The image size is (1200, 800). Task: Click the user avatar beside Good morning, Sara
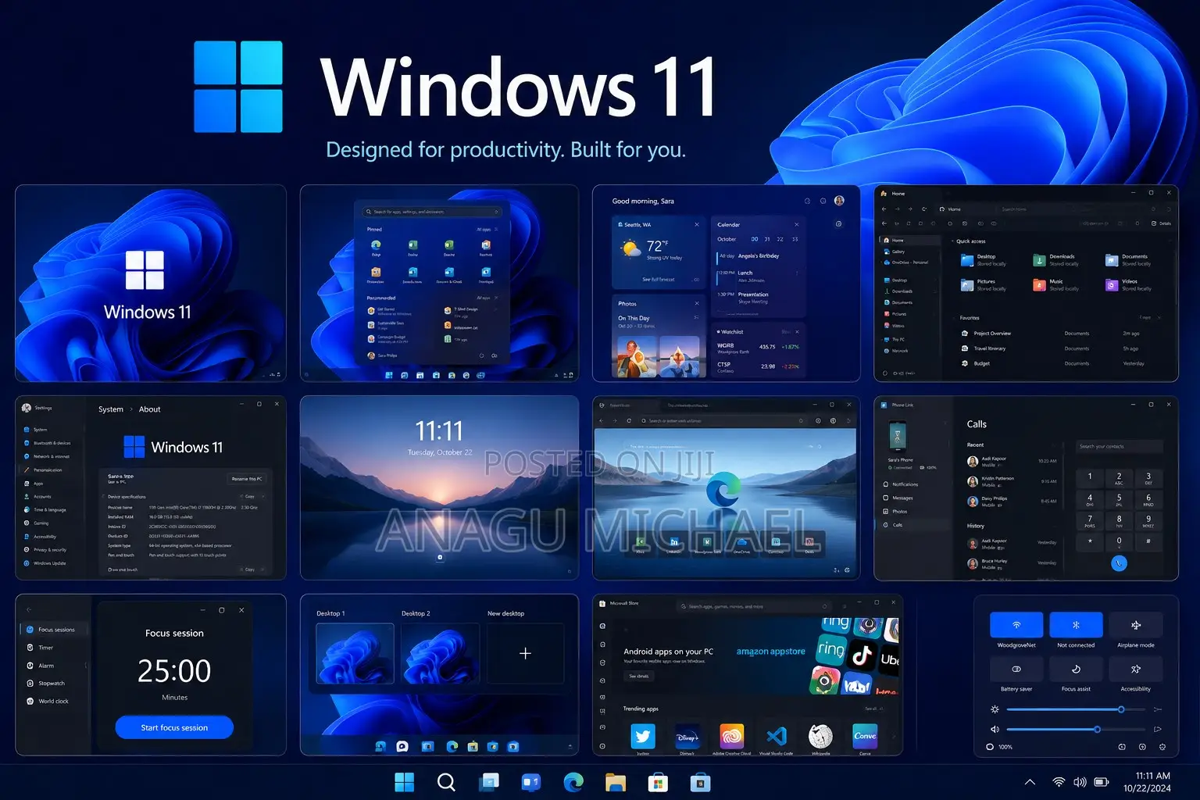coord(839,201)
